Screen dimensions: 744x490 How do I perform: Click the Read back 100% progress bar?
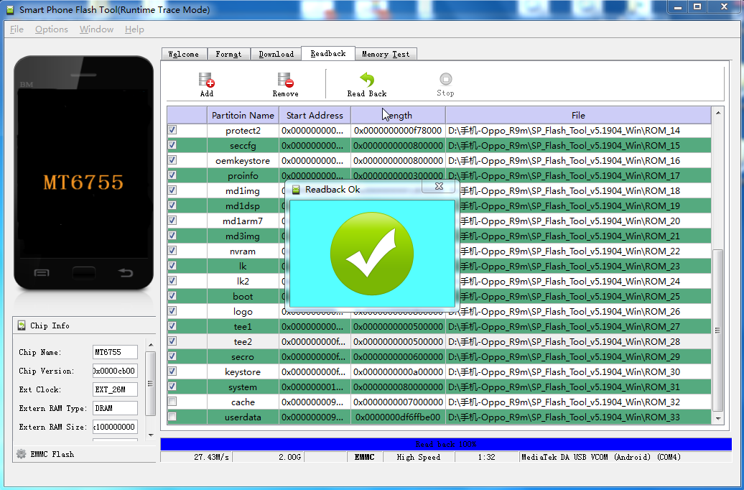[446, 444]
